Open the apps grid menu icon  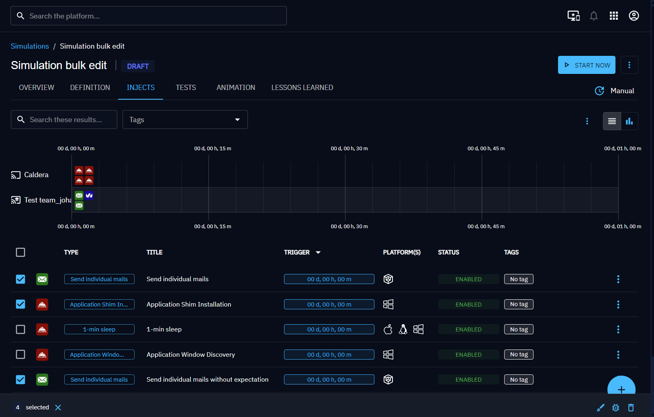pos(613,16)
